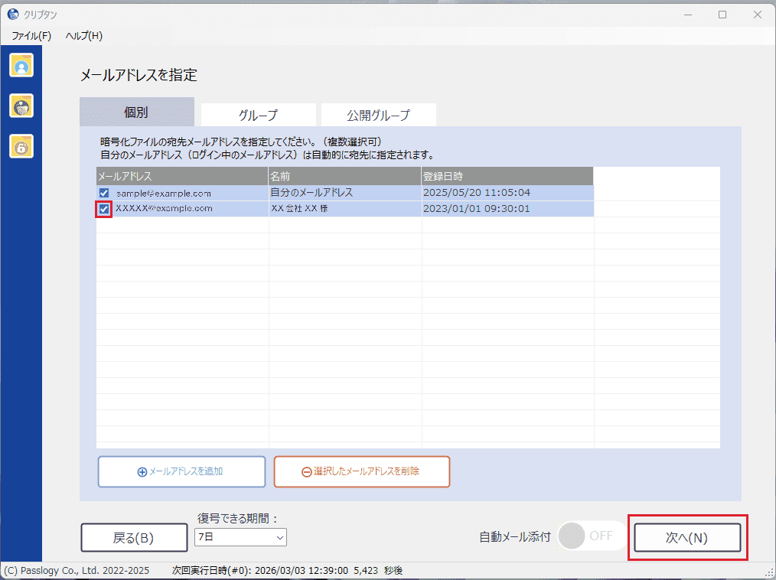
Task: Open the ヘルプ(H) menu
Action: tap(84, 36)
